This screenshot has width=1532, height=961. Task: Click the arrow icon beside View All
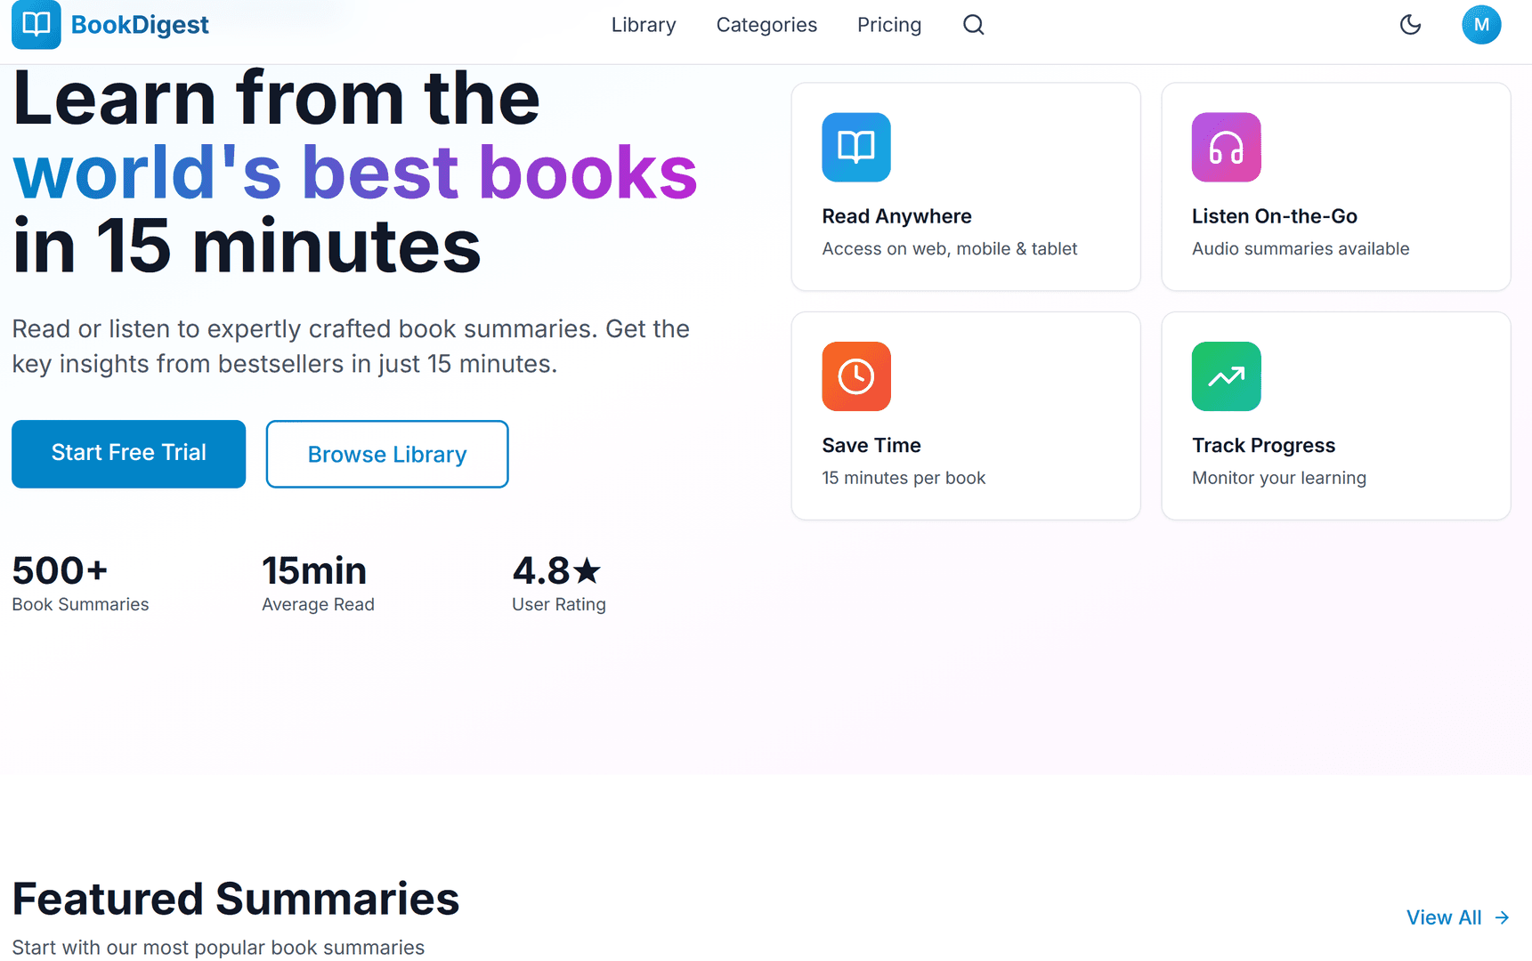click(1500, 917)
